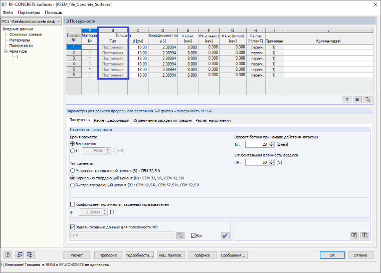Click the ПР humidity spinner arrows

(x=271, y=162)
